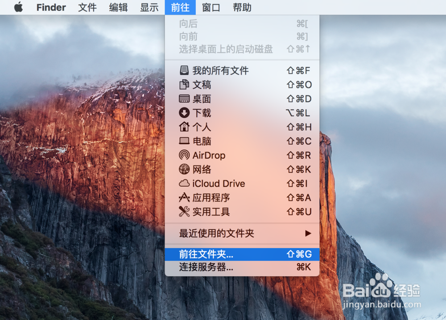Open the 帮助 menu
This screenshot has width=446, height=320.
[242, 7]
